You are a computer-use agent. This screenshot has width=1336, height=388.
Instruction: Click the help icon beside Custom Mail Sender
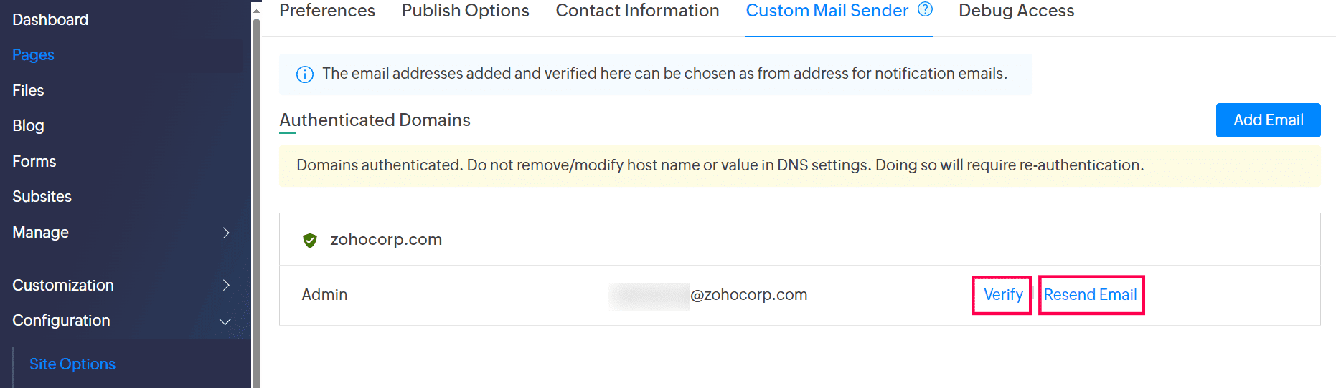coord(925,9)
